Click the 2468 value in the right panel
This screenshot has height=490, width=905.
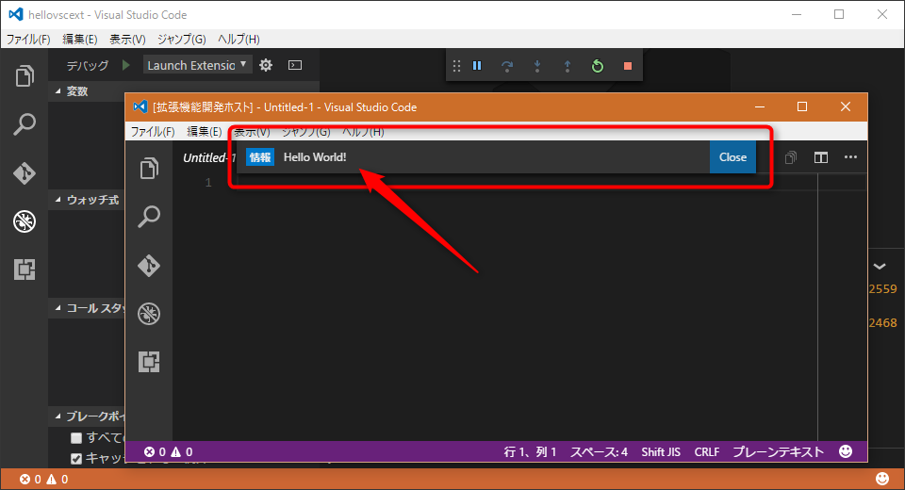[x=883, y=322]
